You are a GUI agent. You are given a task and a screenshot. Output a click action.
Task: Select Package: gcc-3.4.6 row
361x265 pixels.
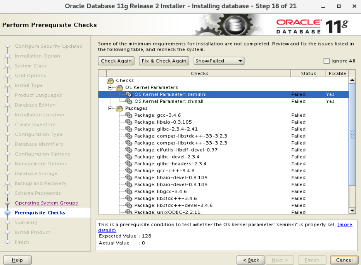pyautogui.click(x=223, y=115)
